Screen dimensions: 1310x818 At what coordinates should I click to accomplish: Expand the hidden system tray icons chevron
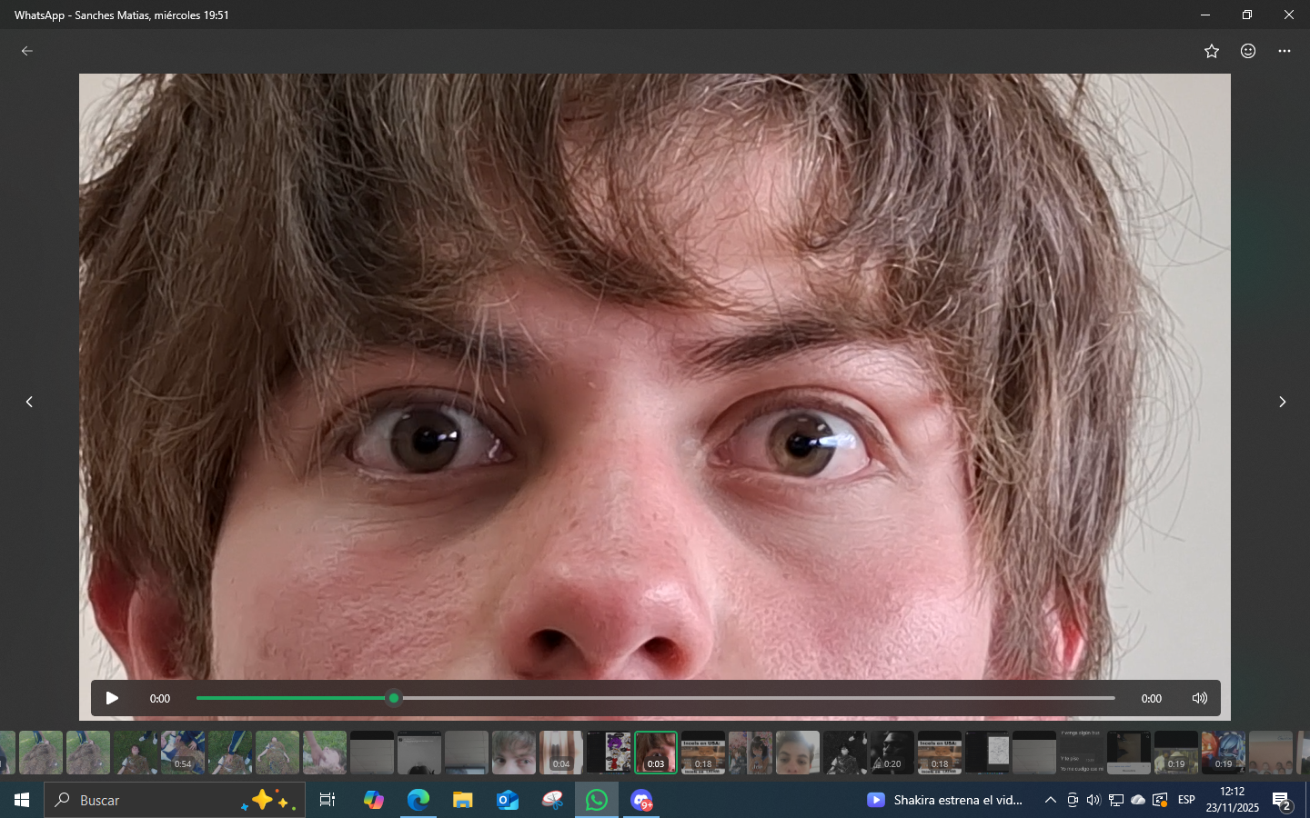(x=1051, y=800)
